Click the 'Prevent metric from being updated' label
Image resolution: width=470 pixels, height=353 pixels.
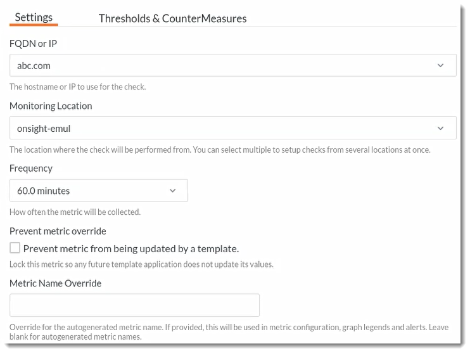click(131, 248)
